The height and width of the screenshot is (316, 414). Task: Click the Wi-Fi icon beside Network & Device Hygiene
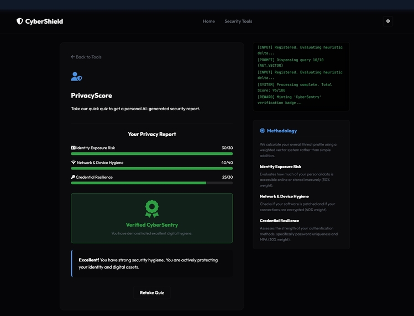74,163
